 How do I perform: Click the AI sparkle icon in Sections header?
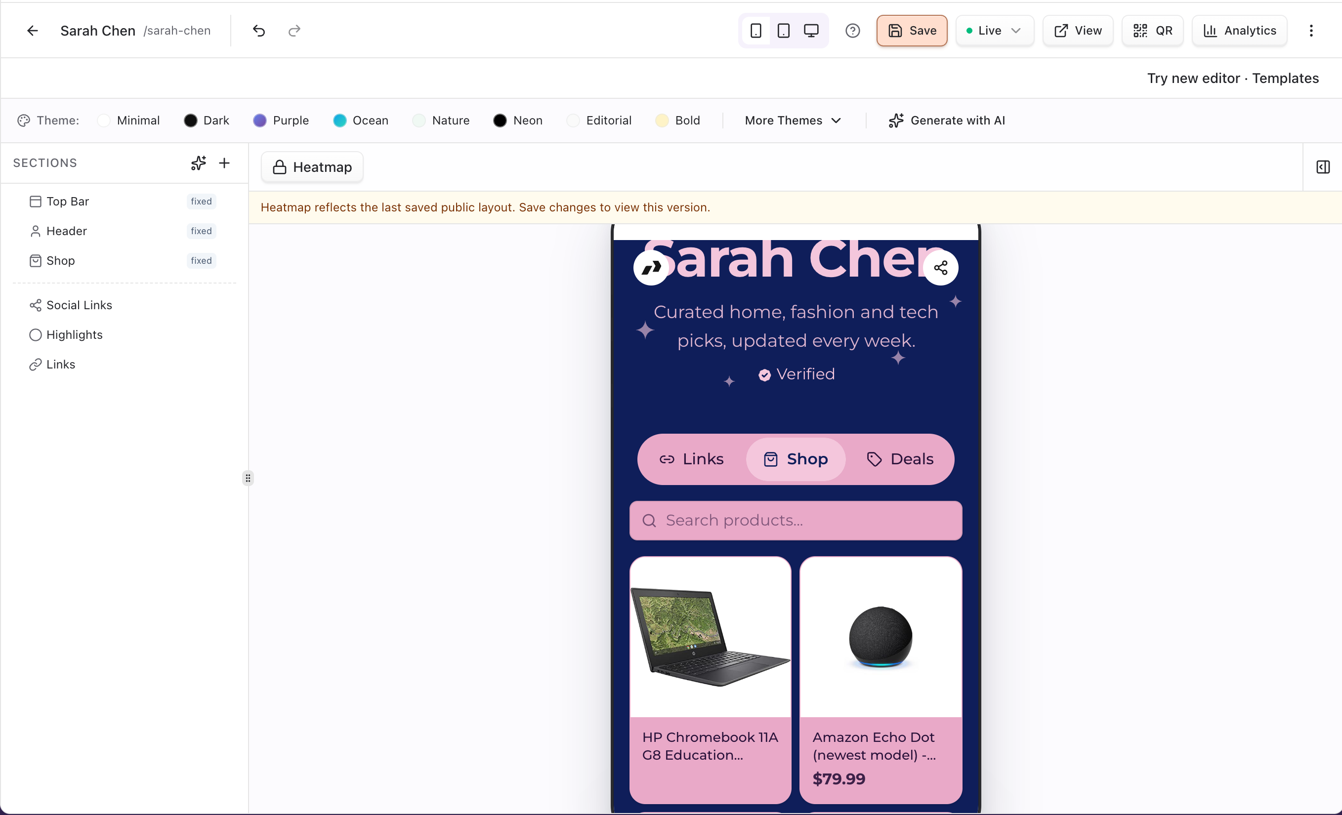click(198, 163)
